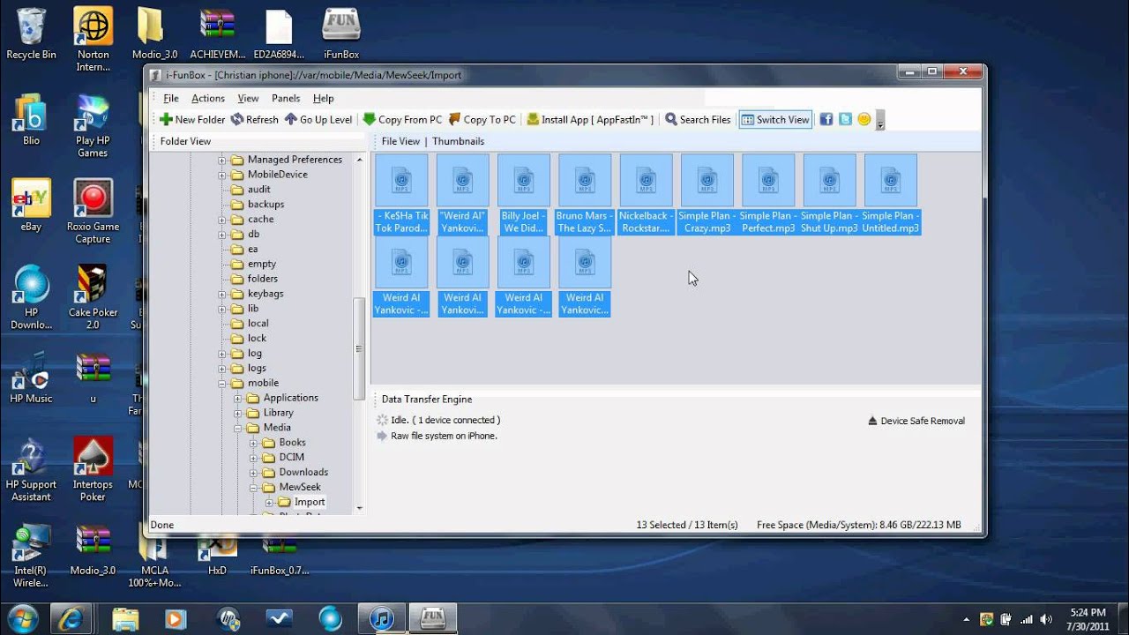Expand the keybags folder node
The height and width of the screenshot is (635, 1129).
tap(222, 294)
